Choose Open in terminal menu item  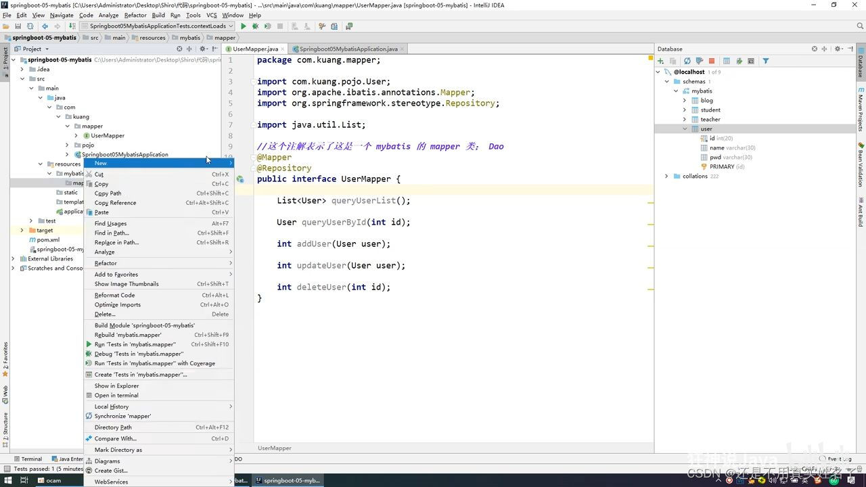(159, 395)
